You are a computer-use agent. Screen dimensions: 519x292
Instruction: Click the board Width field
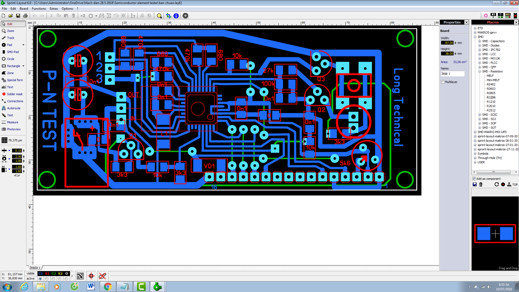pyautogui.click(x=447, y=43)
